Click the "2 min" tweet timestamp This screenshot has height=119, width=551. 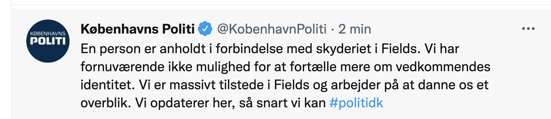pyautogui.click(x=355, y=29)
